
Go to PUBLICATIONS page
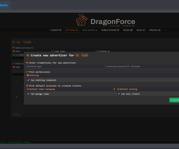110,30
